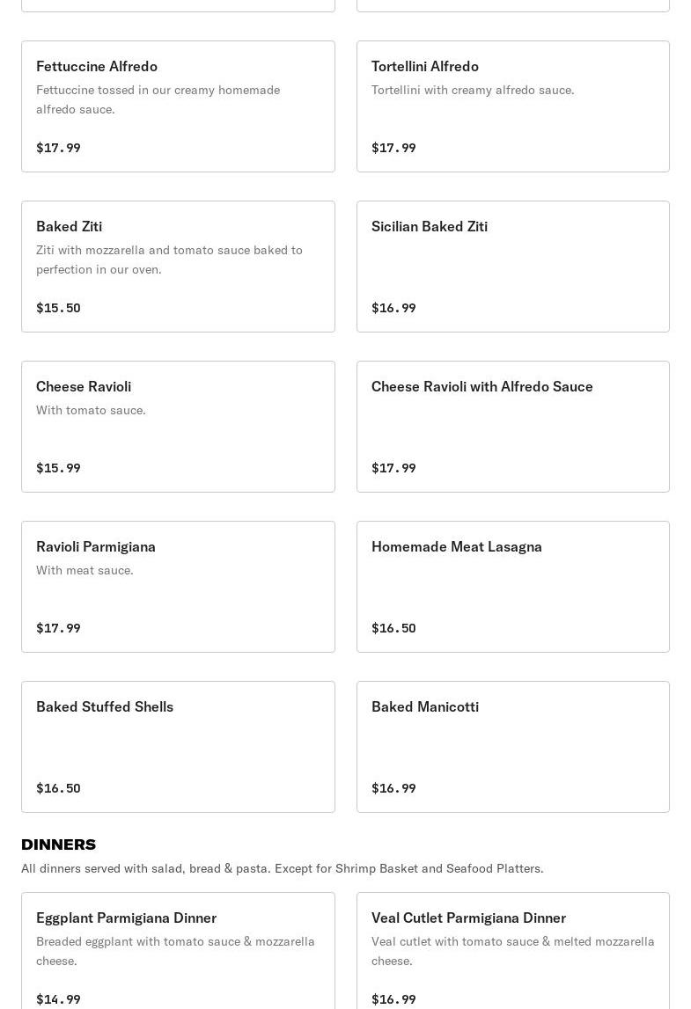Click the Fettuccine Alfredo description text
The width and height of the screenshot is (691, 1009).
[x=158, y=99]
